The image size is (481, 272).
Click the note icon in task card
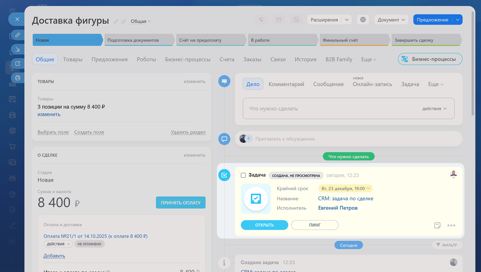[437, 225]
